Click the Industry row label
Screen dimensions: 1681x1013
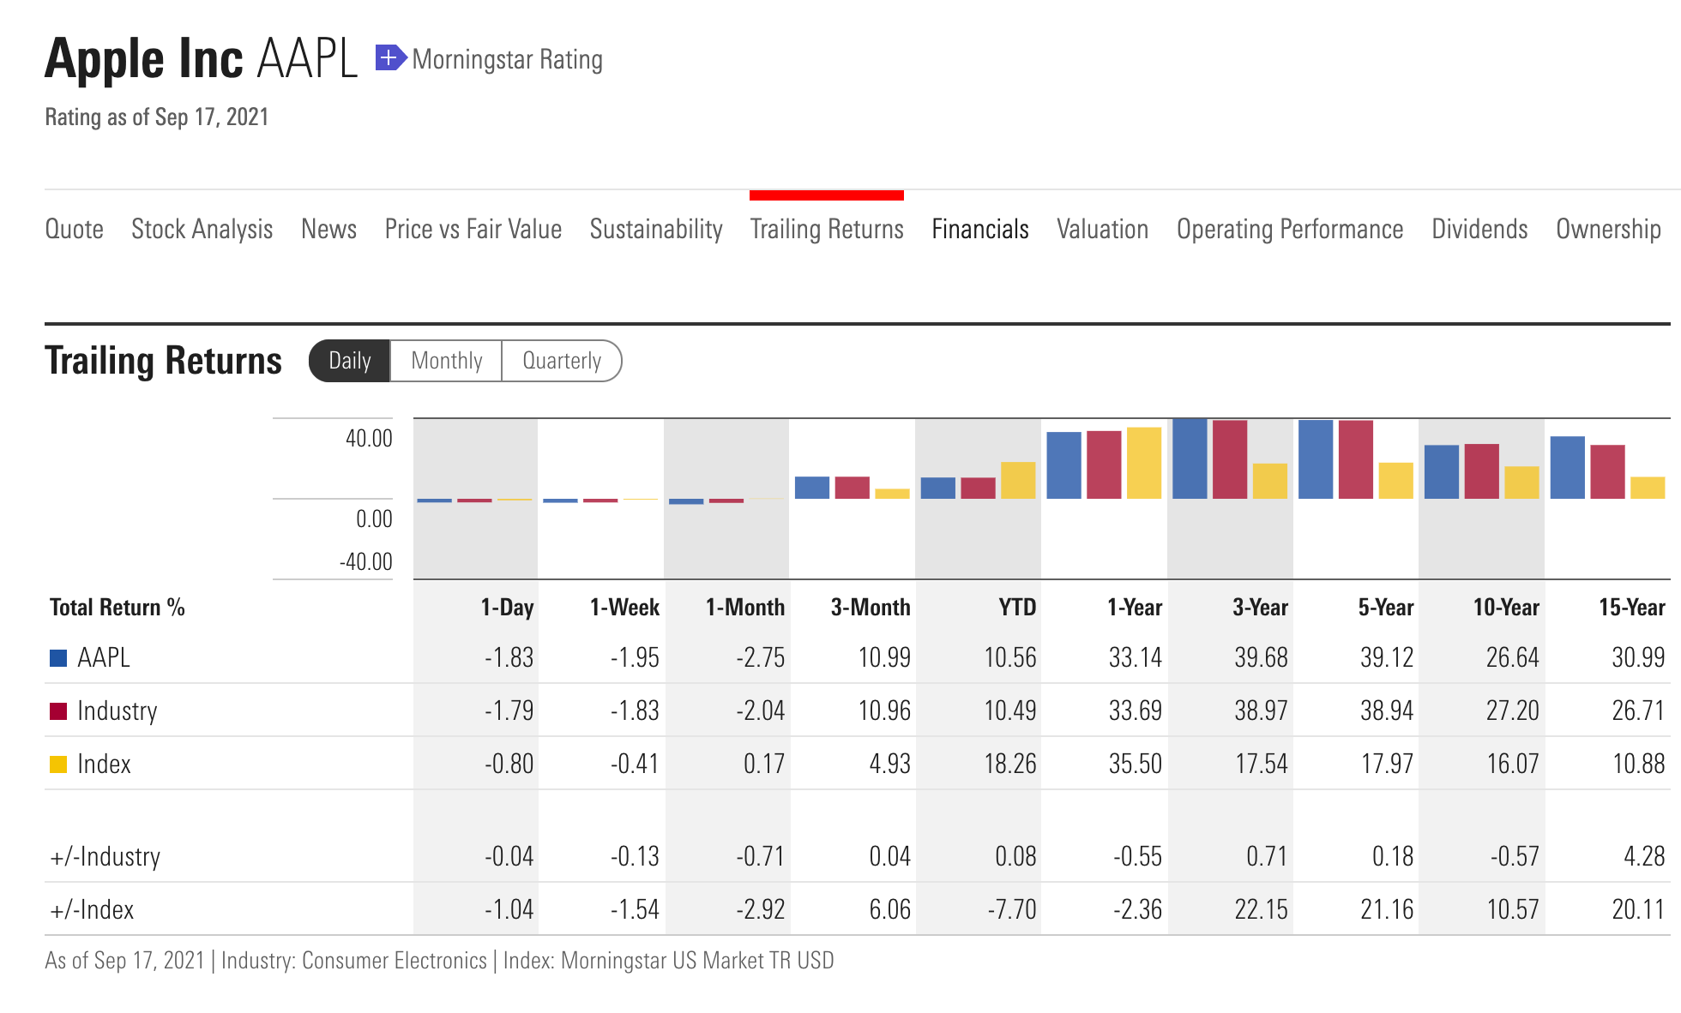[x=117, y=711]
